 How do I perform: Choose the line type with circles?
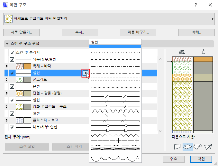[x=115, y=126]
